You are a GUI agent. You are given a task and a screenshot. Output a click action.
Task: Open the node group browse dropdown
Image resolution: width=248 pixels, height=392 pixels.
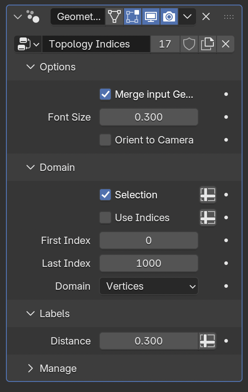(x=28, y=44)
